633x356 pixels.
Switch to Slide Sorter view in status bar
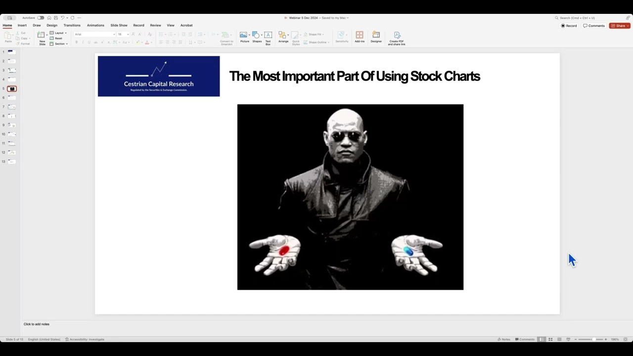[x=550, y=339]
